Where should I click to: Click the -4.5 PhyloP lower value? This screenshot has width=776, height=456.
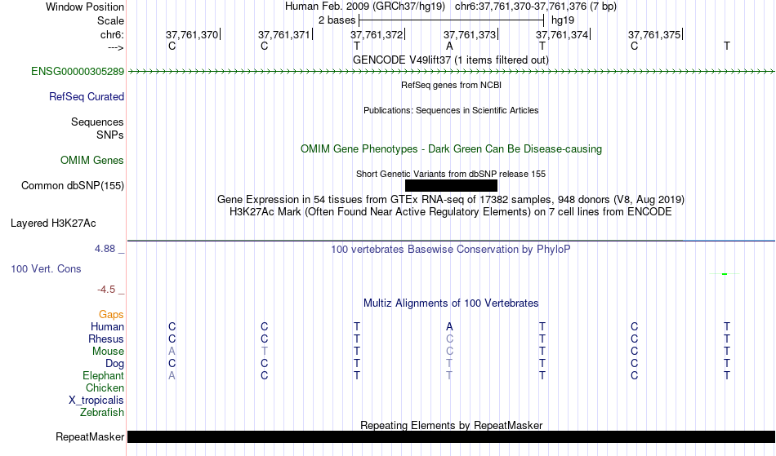106,290
